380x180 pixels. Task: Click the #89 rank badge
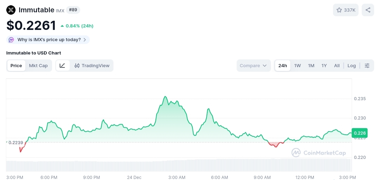point(73,10)
